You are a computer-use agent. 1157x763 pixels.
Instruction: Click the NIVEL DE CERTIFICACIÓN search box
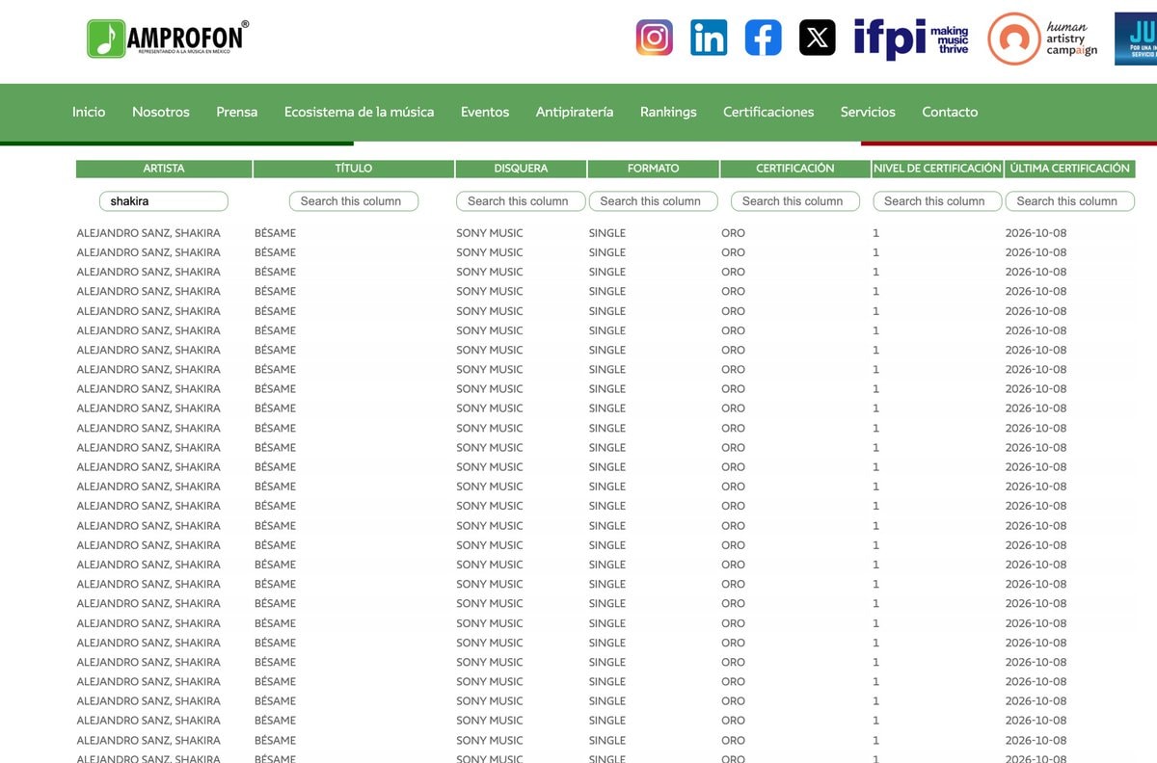pyautogui.click(x=937, y=201)
